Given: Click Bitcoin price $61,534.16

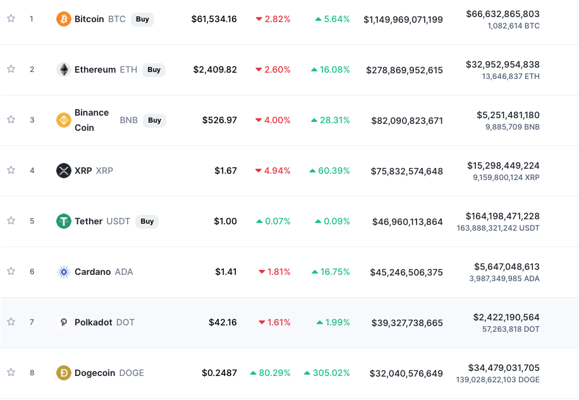Looking at the screenshot, I should (214, 19).
